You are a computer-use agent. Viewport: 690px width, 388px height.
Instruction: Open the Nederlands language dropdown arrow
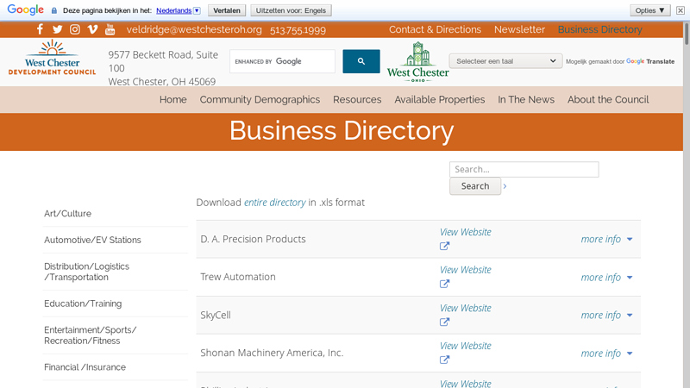pos(197,10)
